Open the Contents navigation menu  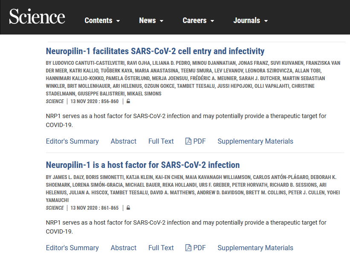coord(102,20)
